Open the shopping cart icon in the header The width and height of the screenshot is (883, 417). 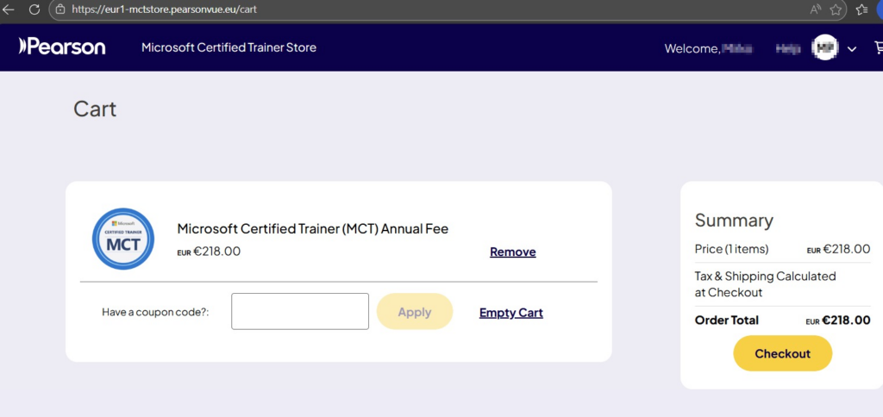point(877,48)
